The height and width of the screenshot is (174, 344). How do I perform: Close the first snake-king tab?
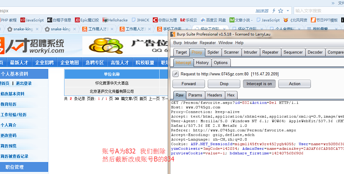point(37,29)
